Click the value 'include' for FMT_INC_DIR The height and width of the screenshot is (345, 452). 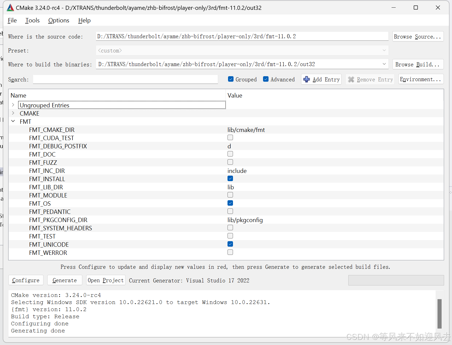point(237,171)
